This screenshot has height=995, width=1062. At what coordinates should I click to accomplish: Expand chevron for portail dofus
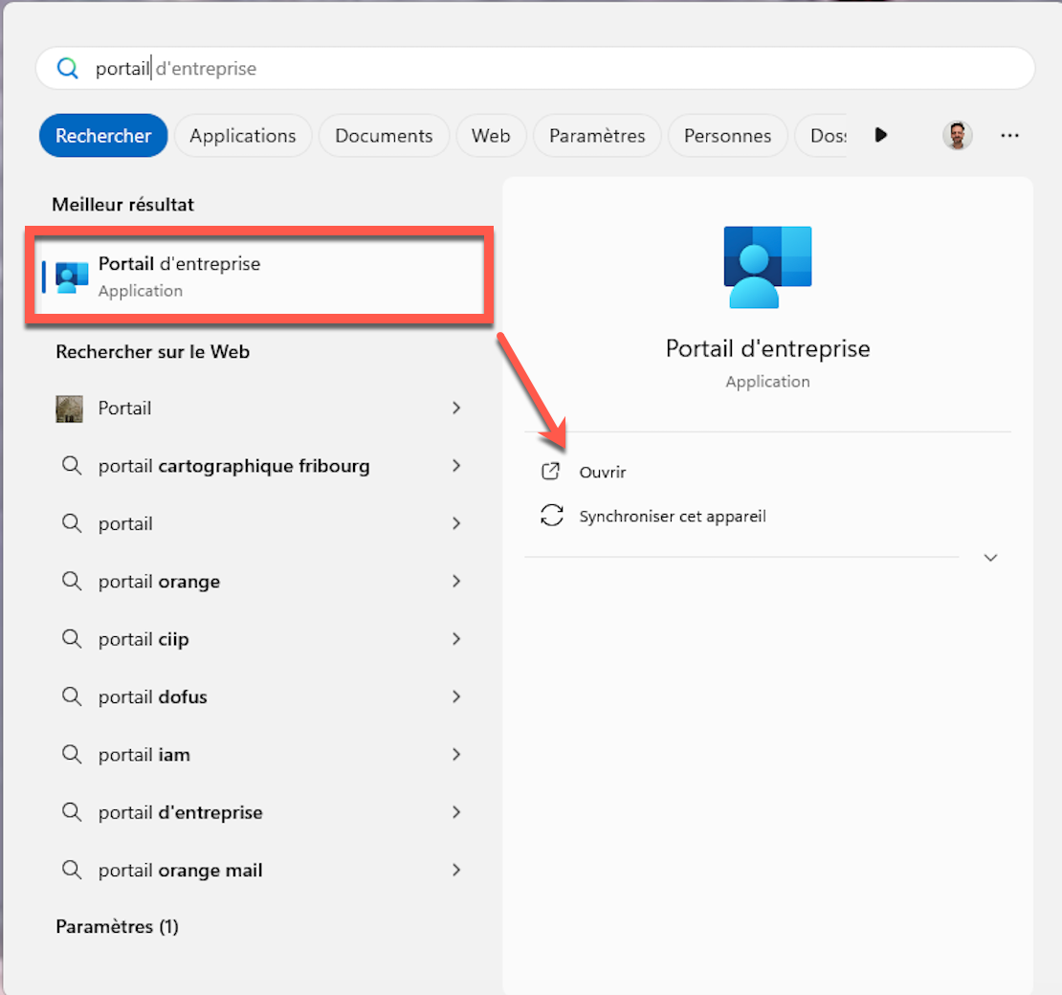click(x=456, y=696)
